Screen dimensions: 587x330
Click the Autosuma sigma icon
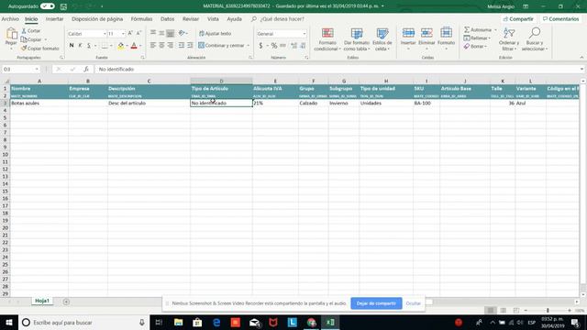point(467,29)
